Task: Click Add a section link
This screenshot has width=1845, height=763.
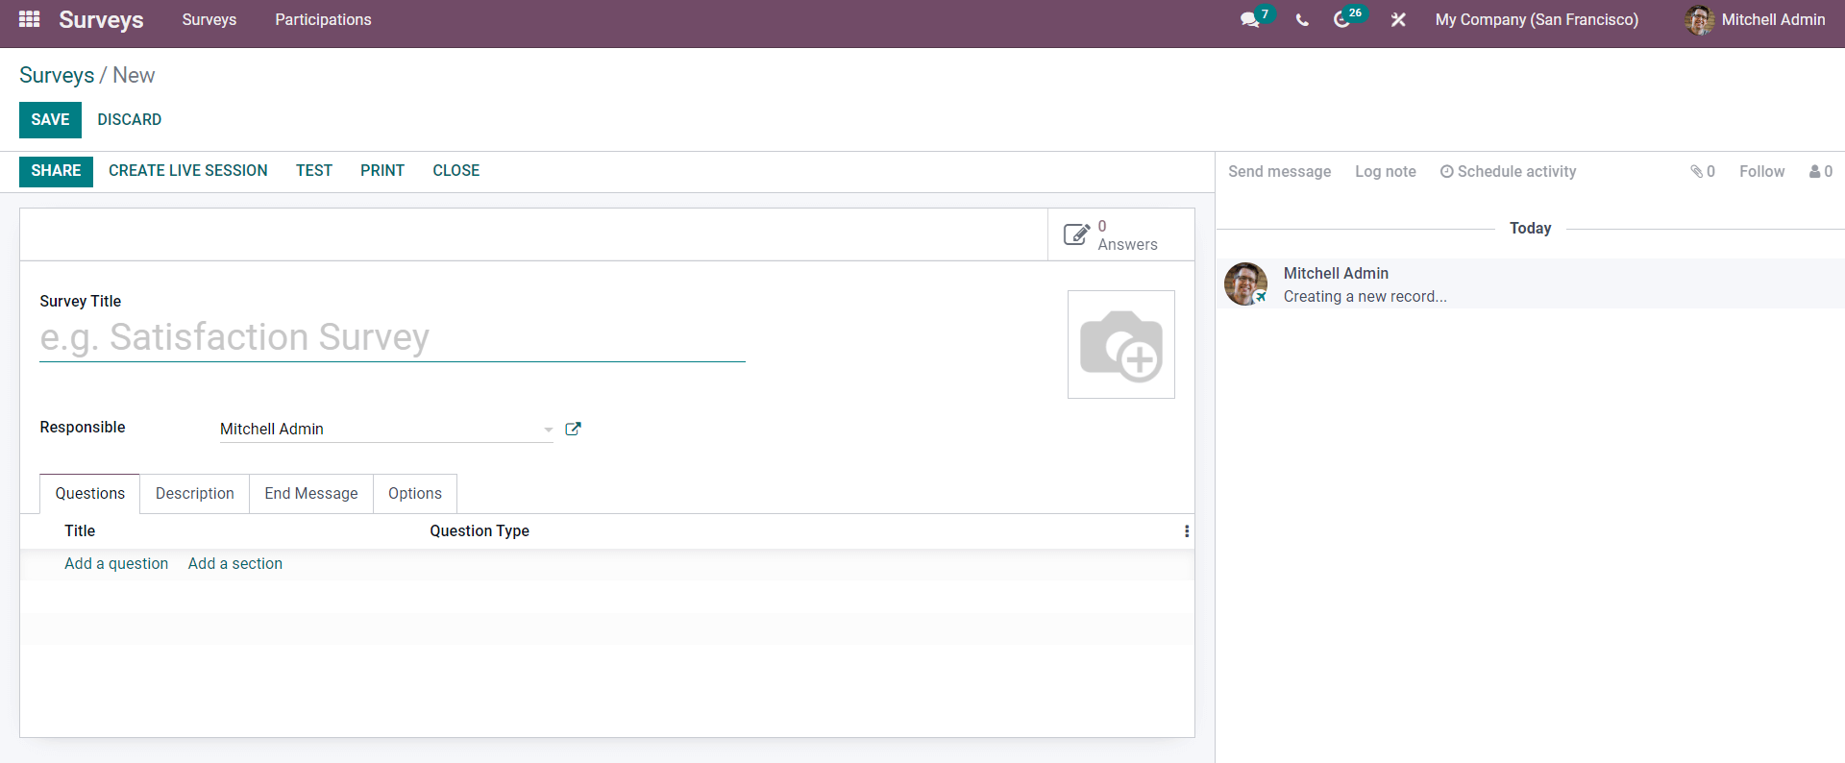Action: (235, 564)
